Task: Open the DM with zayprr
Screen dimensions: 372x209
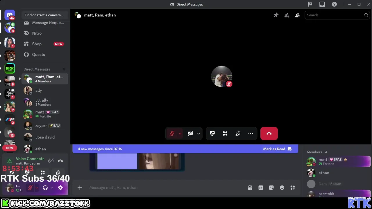Action: (x=45, y=126)
